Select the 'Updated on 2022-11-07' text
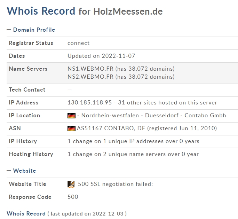The width and height of the screenshot is (238, 219). click(101, 56)
